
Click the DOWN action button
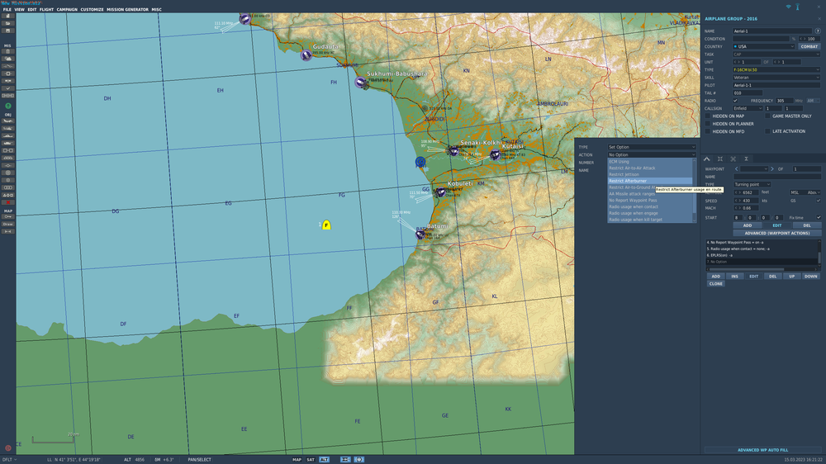coord(811,276)
